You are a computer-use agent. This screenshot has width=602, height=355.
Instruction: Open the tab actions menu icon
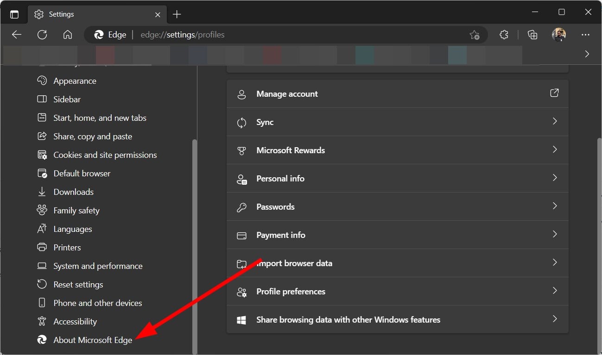pos(14,14)
